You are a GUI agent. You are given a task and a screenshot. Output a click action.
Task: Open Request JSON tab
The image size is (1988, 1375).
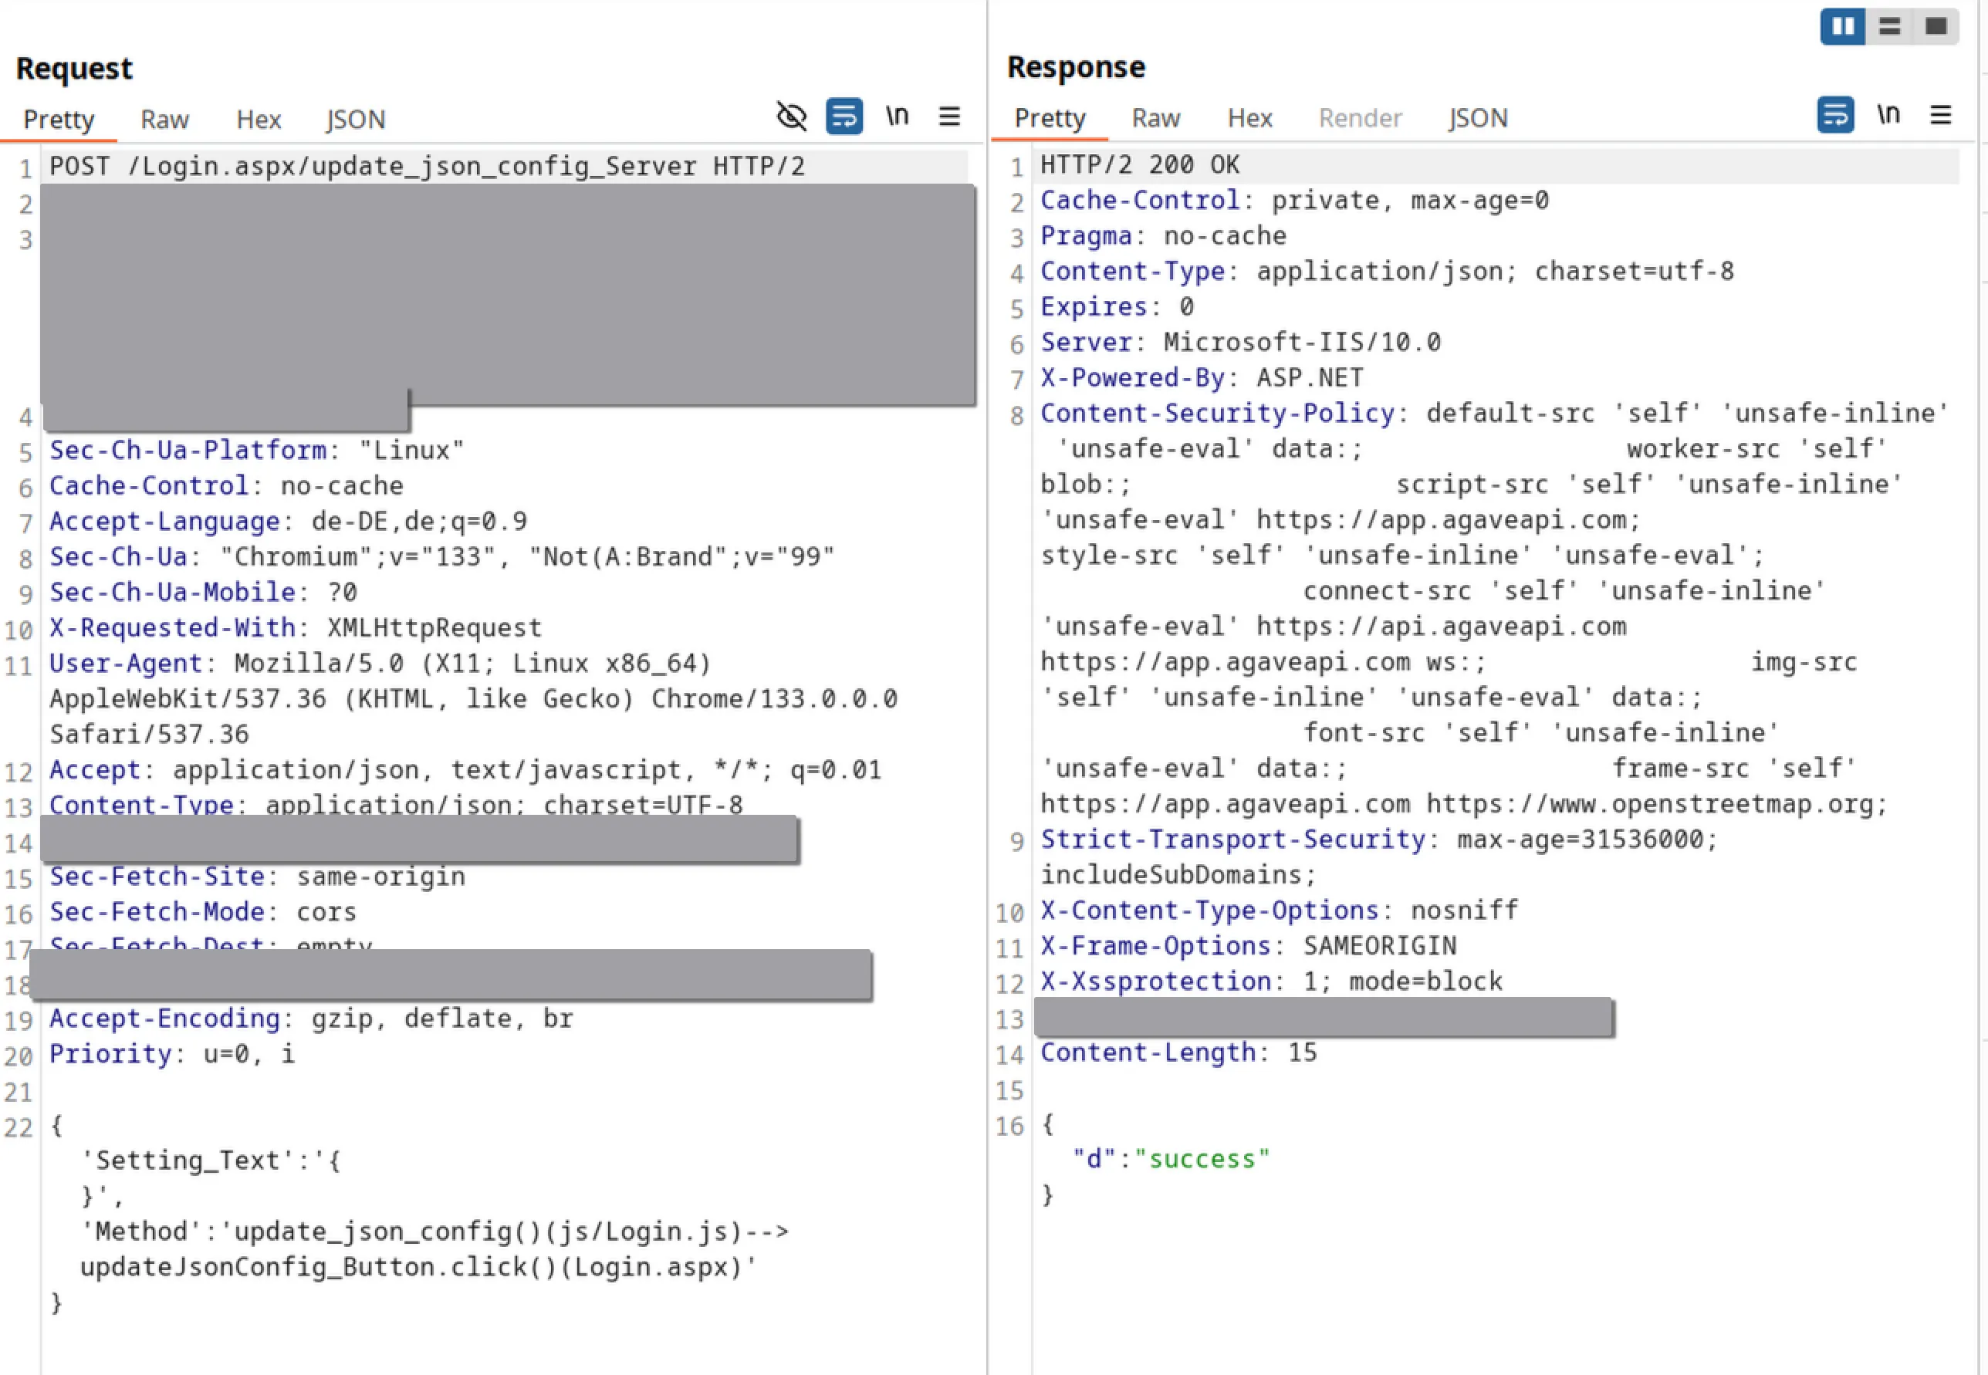click(355, 120)
